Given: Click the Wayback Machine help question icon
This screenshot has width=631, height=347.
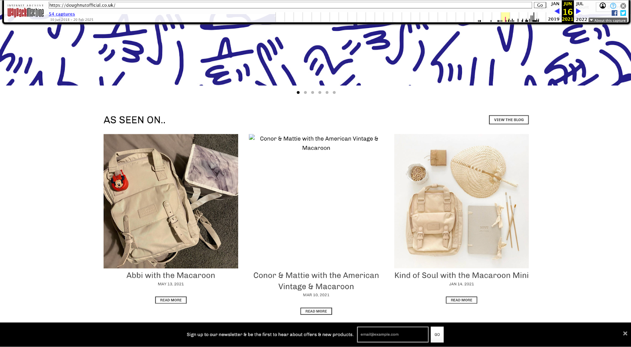Looking at the screenshot, I should pos(613,6).
